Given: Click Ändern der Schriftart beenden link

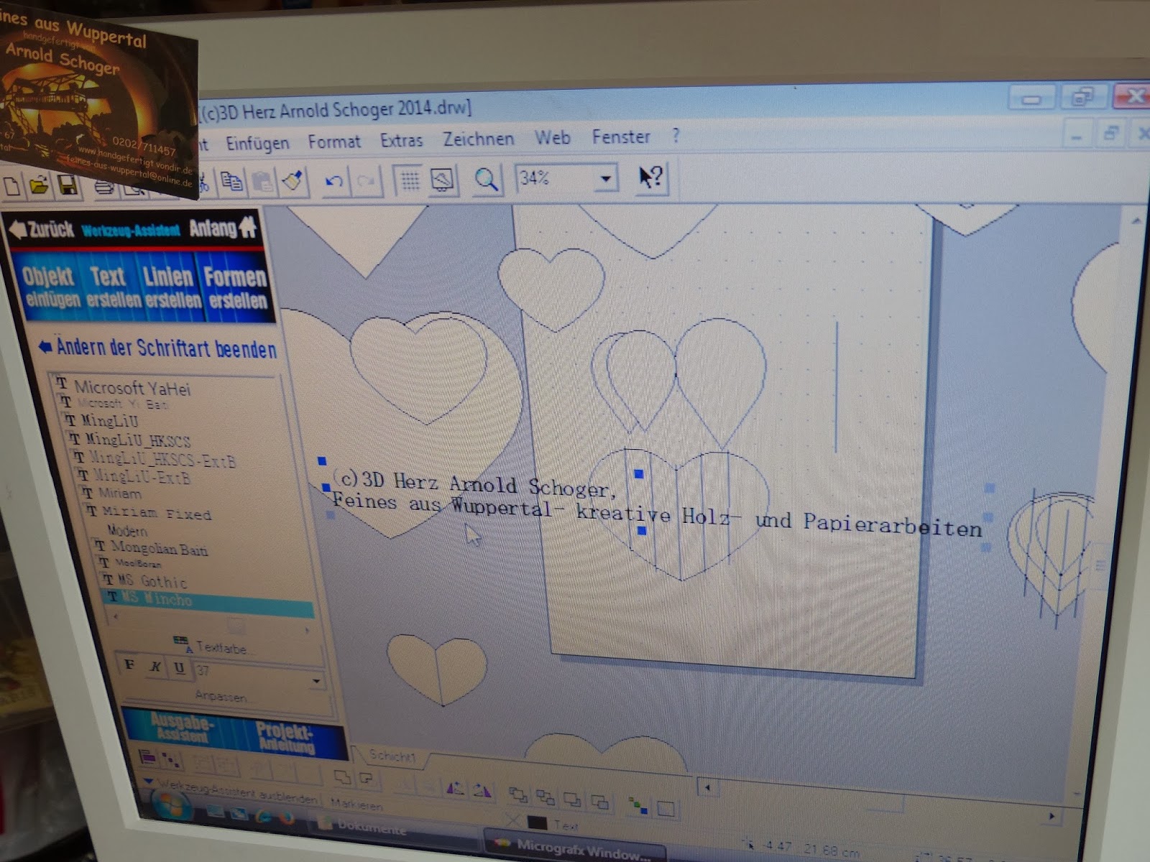Looking at the screenshot, I should (158, 348).
